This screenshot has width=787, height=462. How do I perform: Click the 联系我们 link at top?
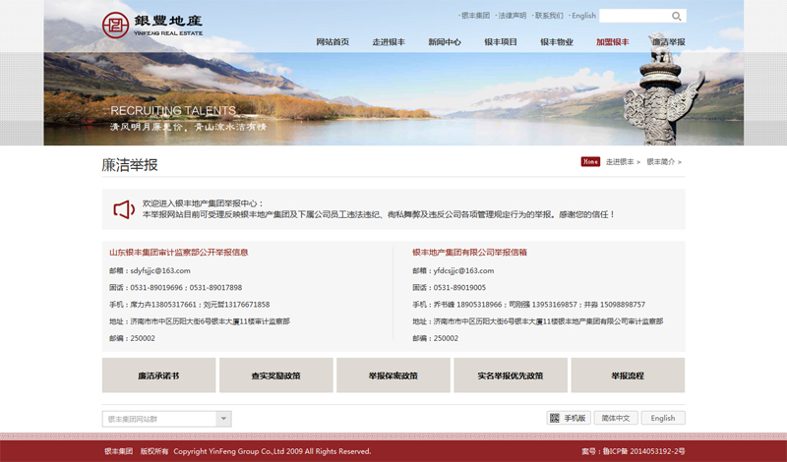point(548,16)
